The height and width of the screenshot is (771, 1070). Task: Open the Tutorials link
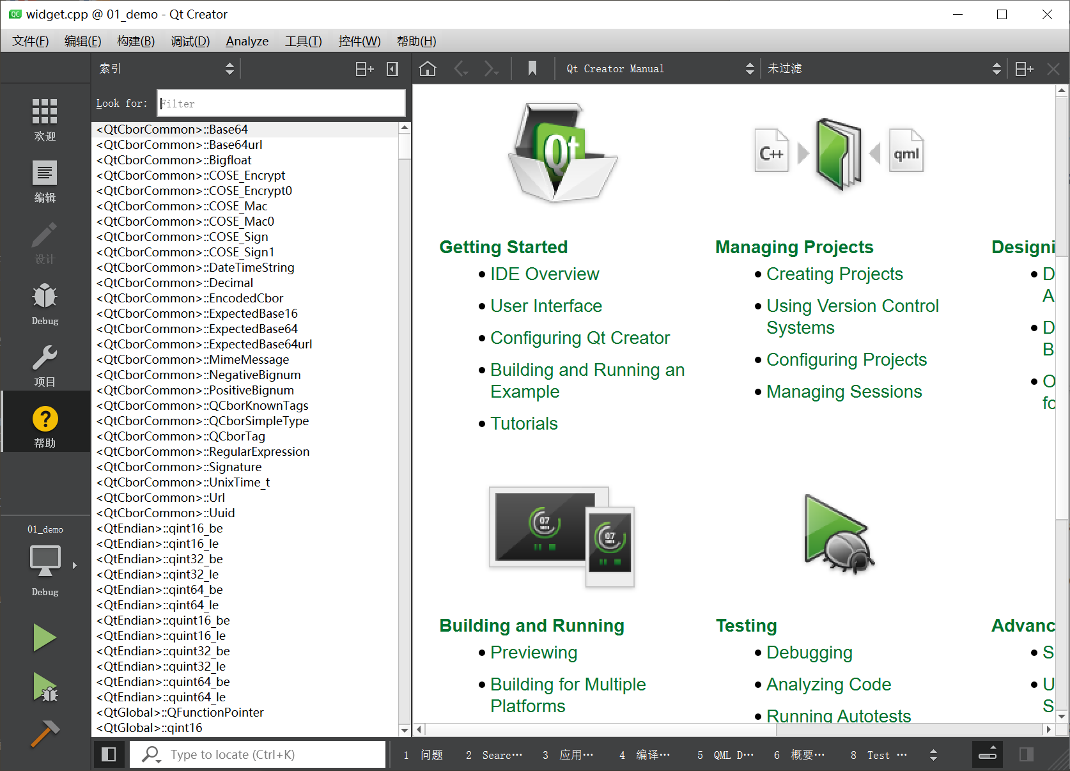(523, 423)
